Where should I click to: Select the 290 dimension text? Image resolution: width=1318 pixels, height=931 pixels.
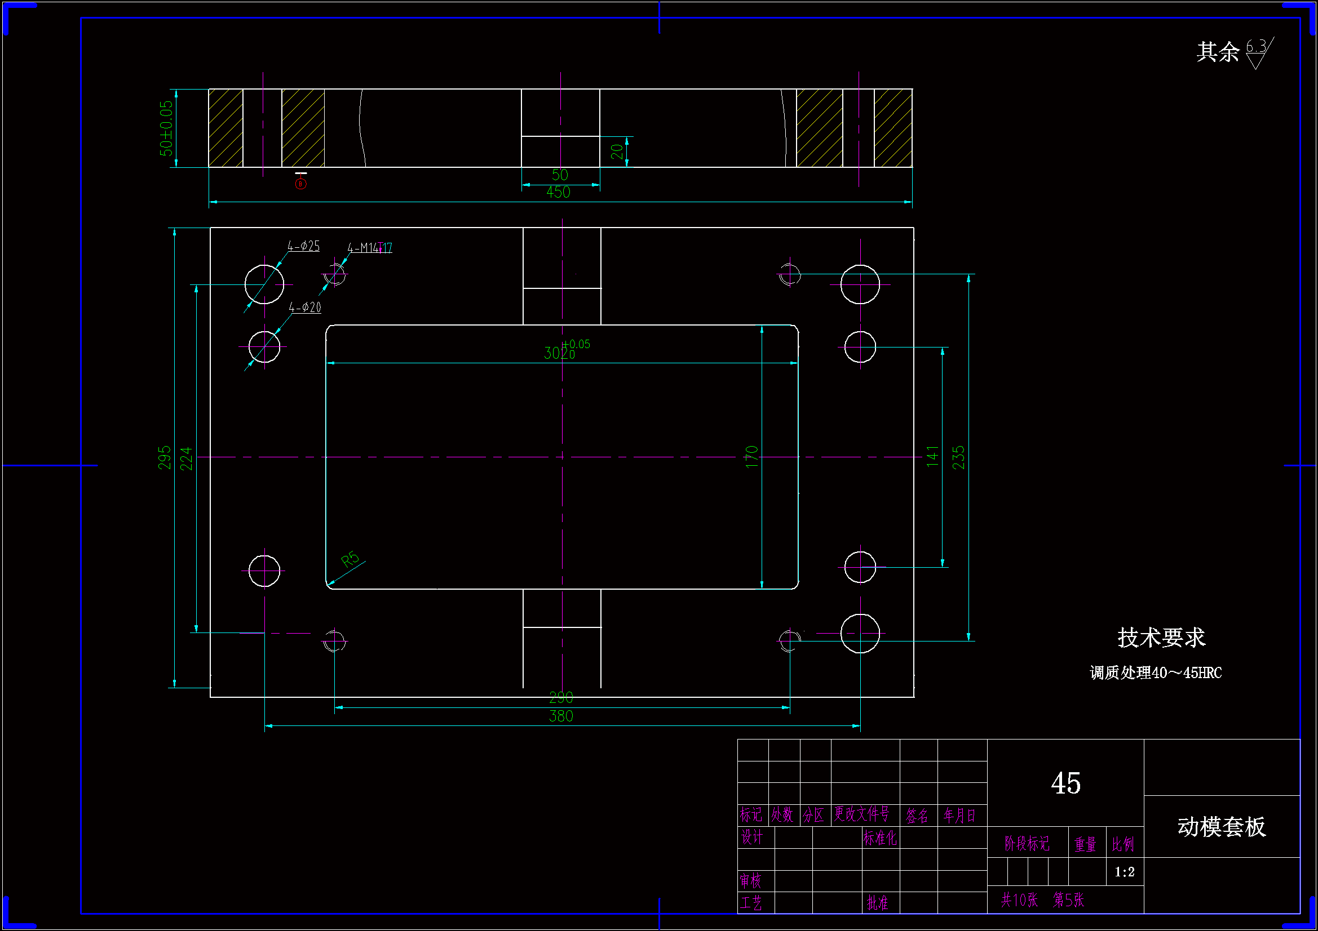pyautogui.click(x=560, y=697)
